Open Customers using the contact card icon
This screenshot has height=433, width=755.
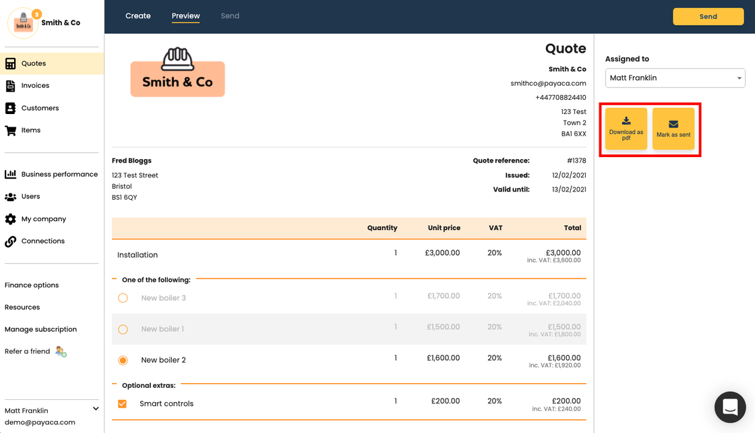(11, 108)
